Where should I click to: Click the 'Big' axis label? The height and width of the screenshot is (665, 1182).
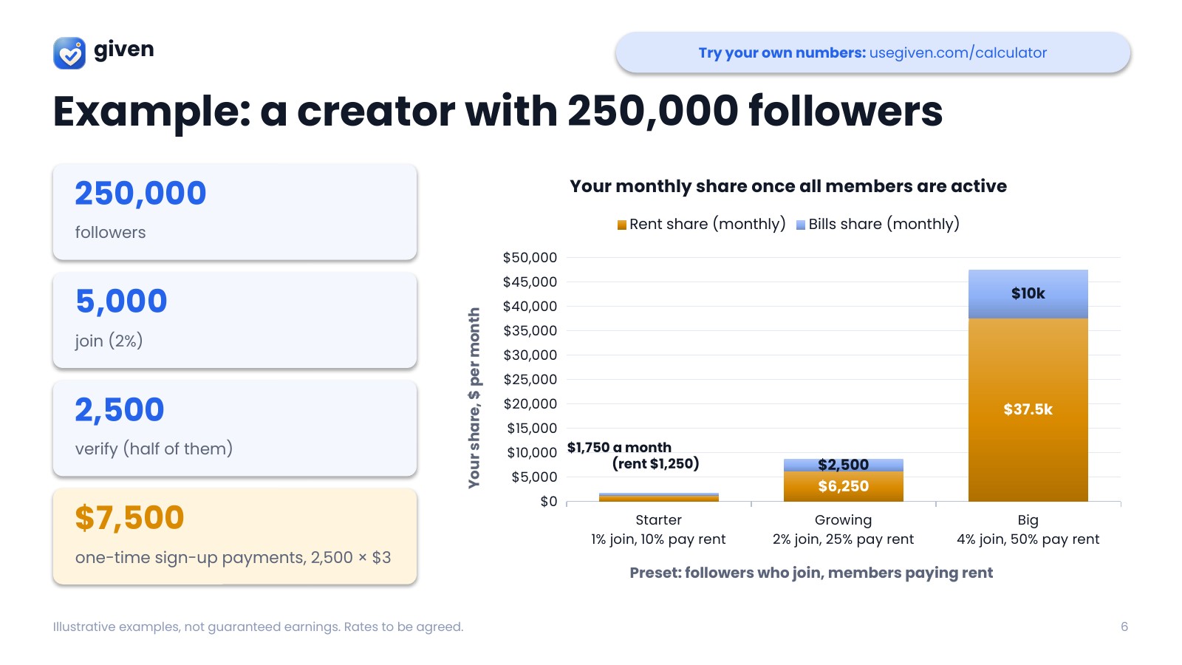click(1028, 520)
